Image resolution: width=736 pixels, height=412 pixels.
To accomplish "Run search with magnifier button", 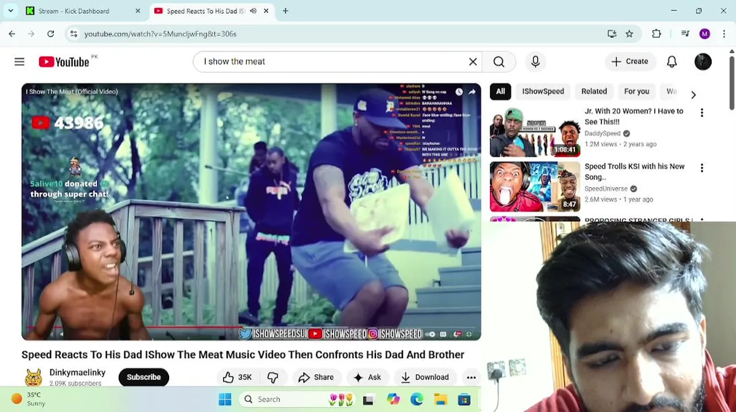I will coord(499,62).
